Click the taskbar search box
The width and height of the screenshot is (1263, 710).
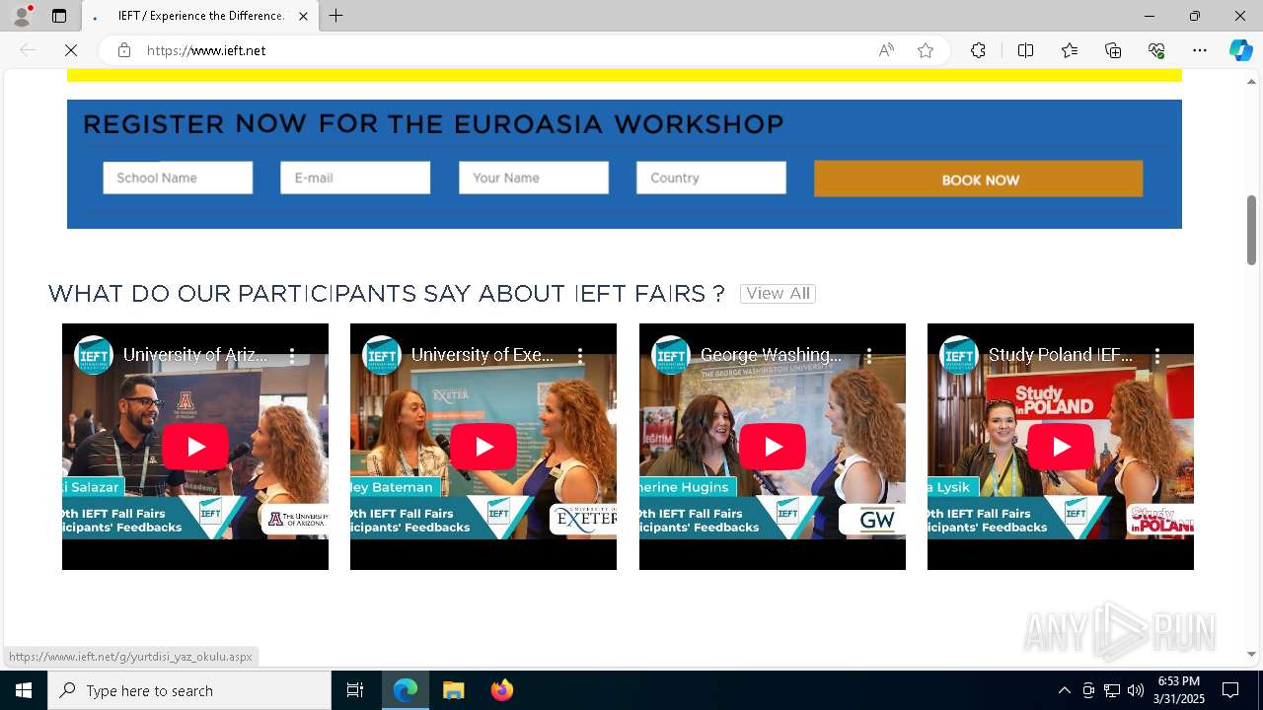(189, 690)
